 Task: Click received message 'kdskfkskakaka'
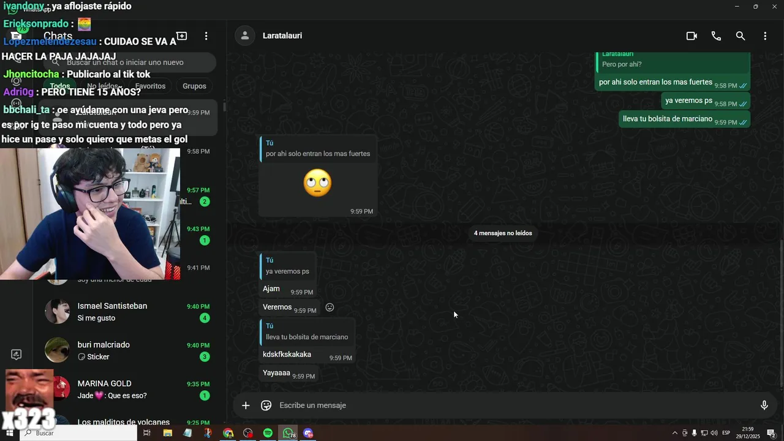(x=287, y=355)
